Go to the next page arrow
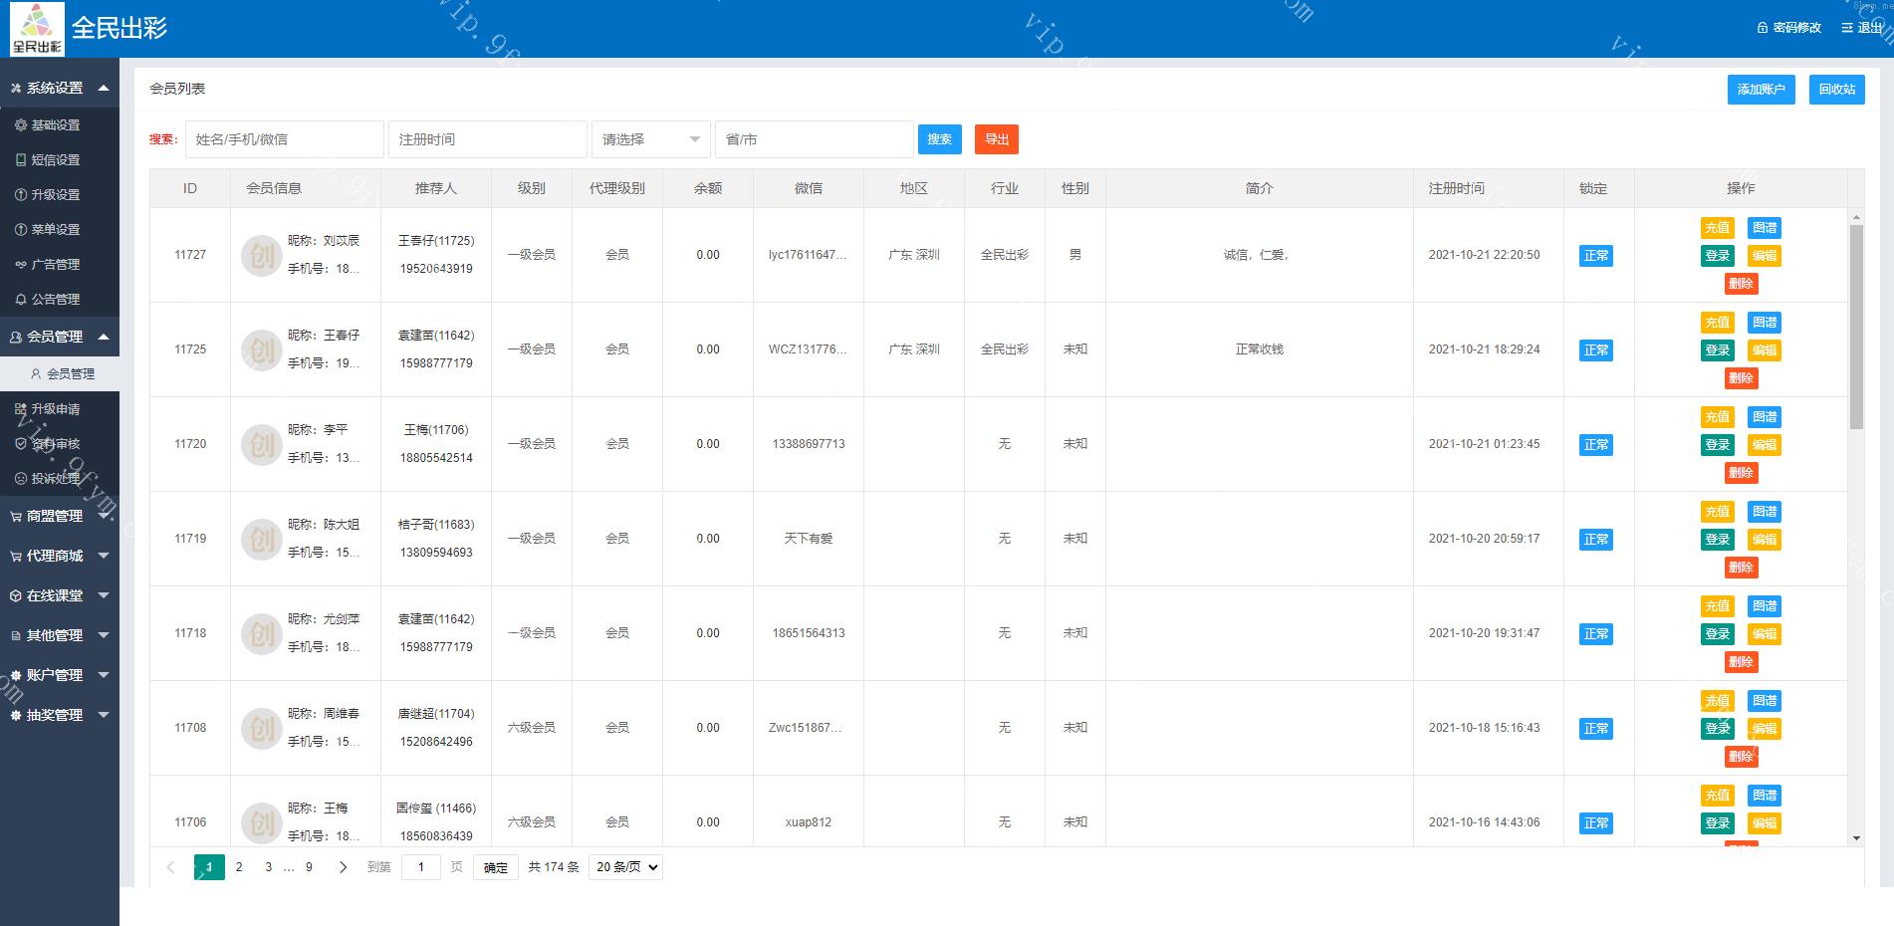1894x926 pixels. (343, 867)
